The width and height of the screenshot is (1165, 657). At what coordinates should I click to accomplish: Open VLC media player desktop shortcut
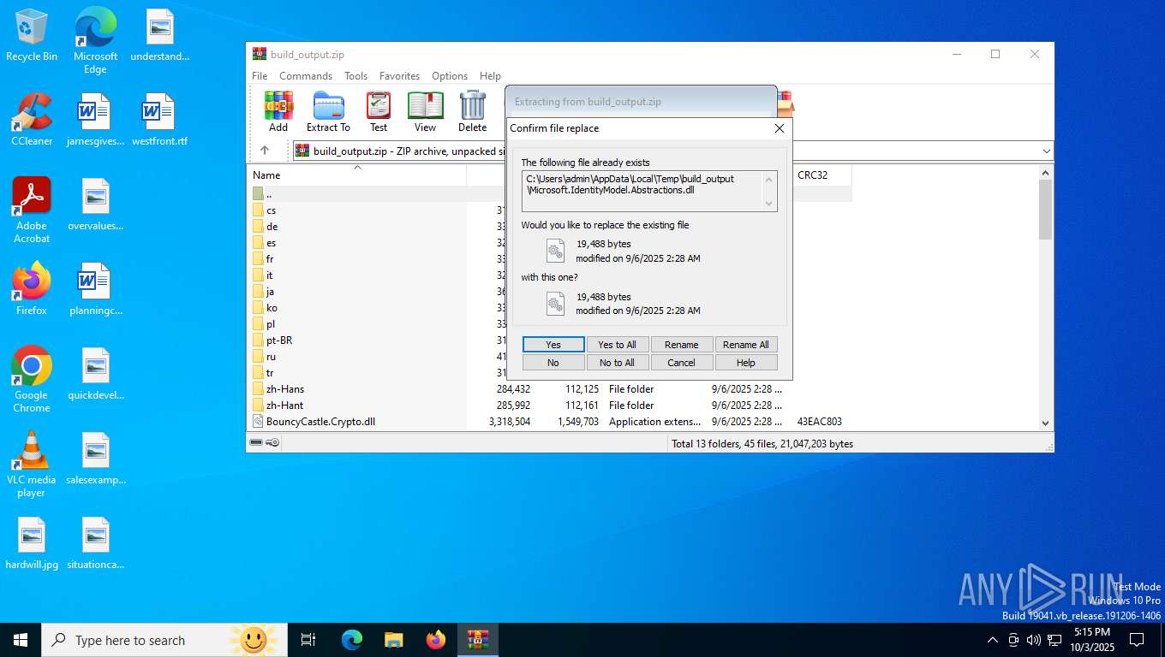(x=32, y=465)
